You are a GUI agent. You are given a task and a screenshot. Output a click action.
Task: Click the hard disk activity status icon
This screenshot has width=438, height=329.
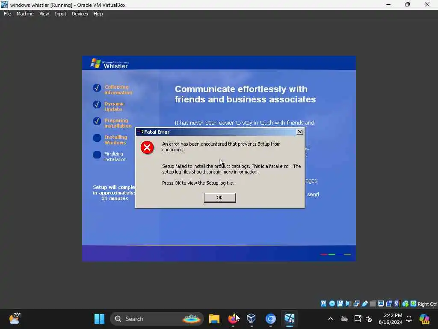(x=323, y=304)
